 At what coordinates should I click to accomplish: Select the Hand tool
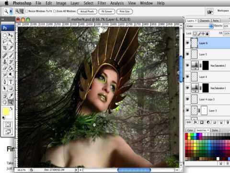click(5, 102)
